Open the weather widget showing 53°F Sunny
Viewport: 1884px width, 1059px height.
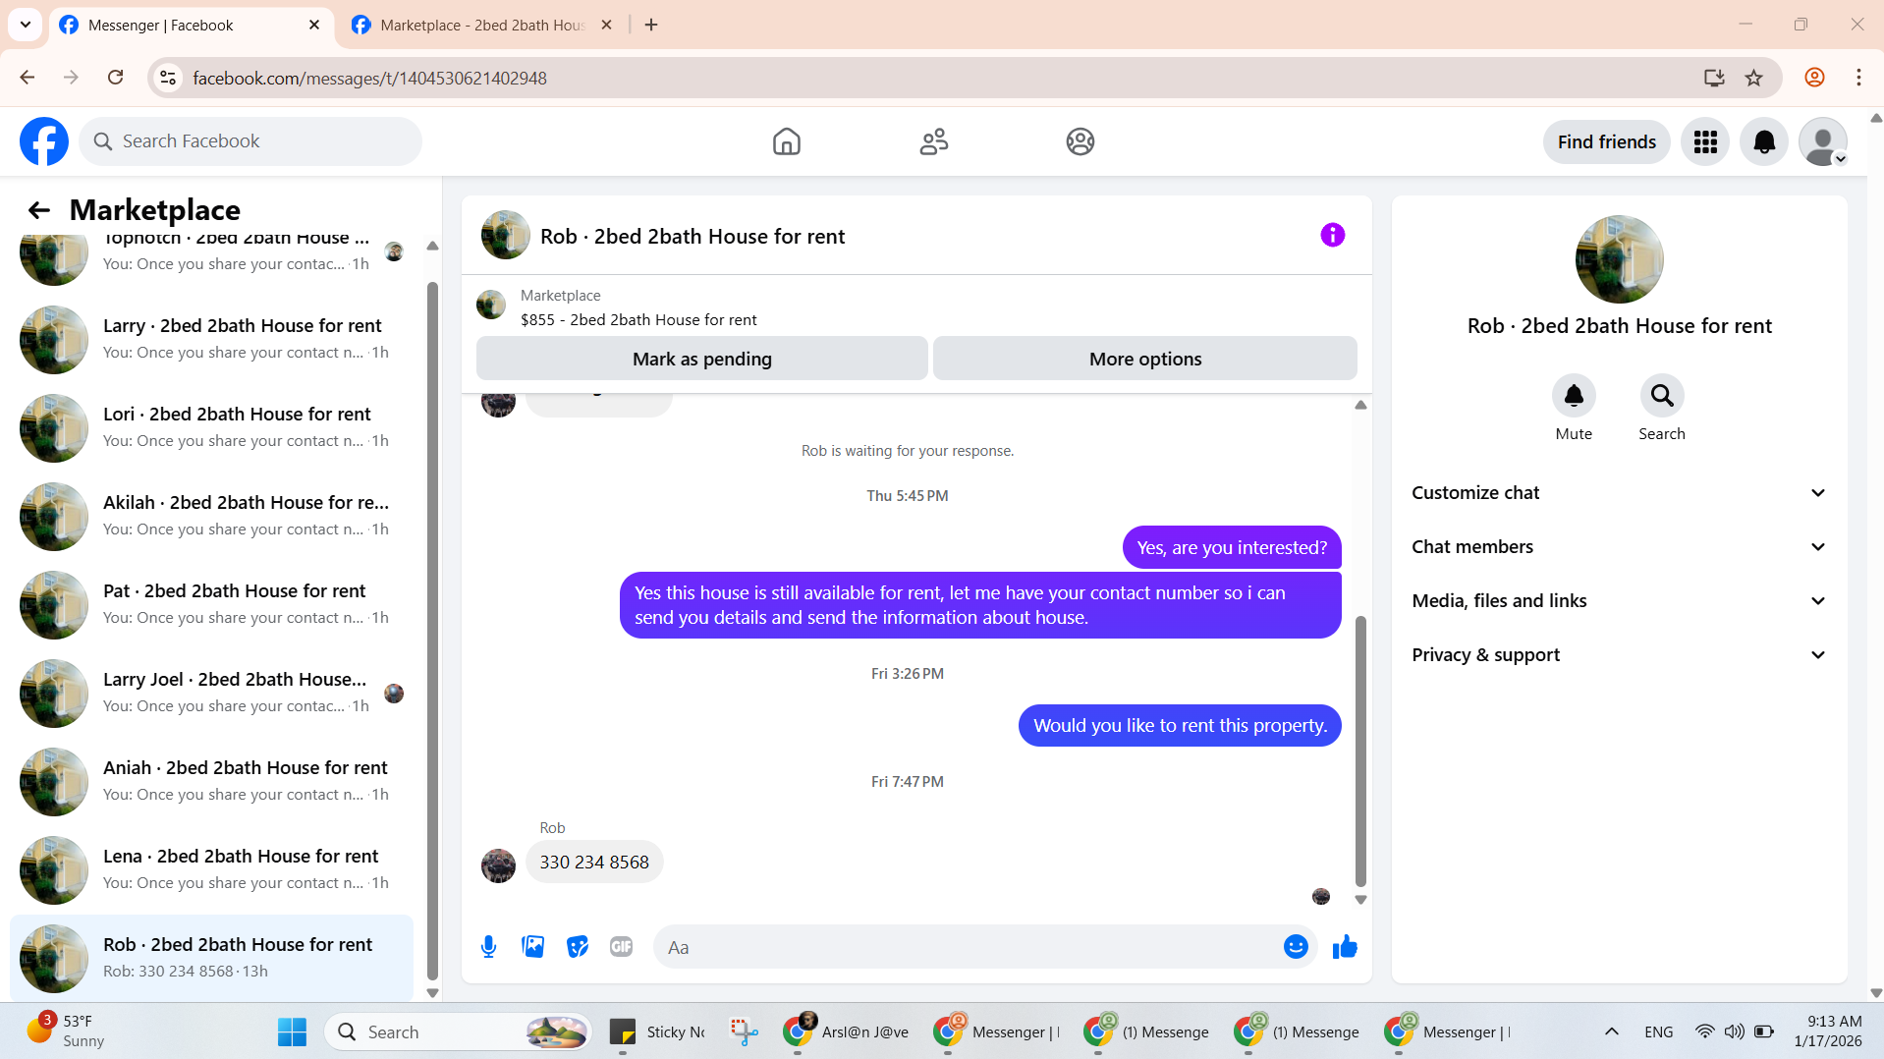point(65,1032)
